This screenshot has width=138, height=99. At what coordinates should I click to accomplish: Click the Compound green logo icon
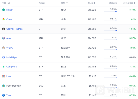click(x=3, y=67)
